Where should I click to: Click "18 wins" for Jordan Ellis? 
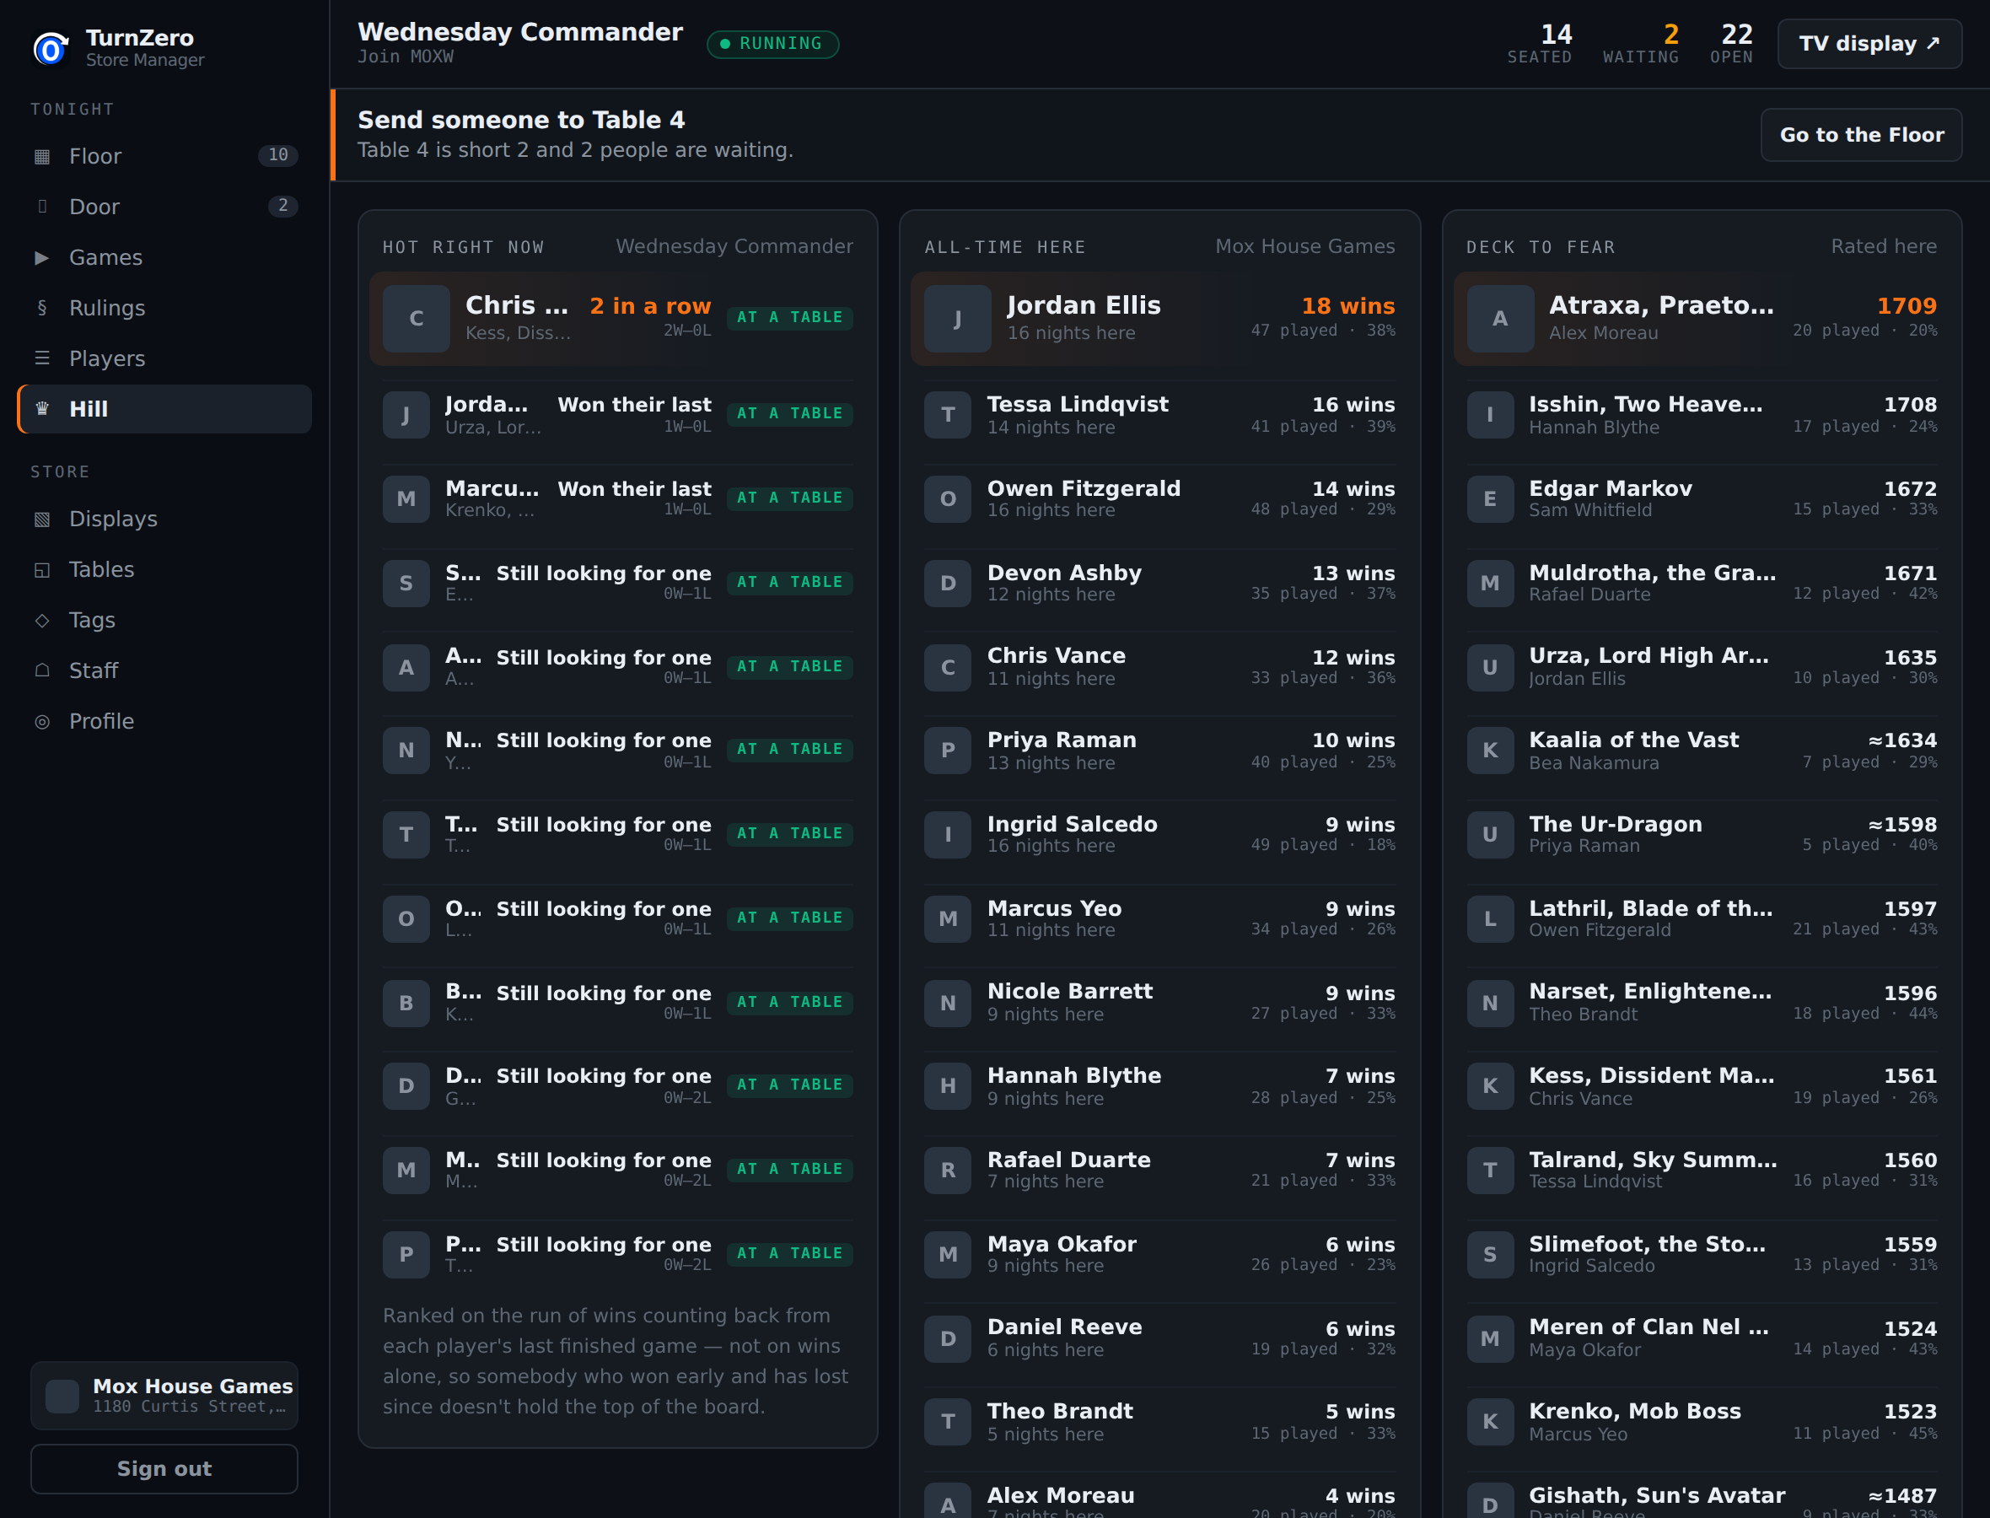tap(1347, 306)
